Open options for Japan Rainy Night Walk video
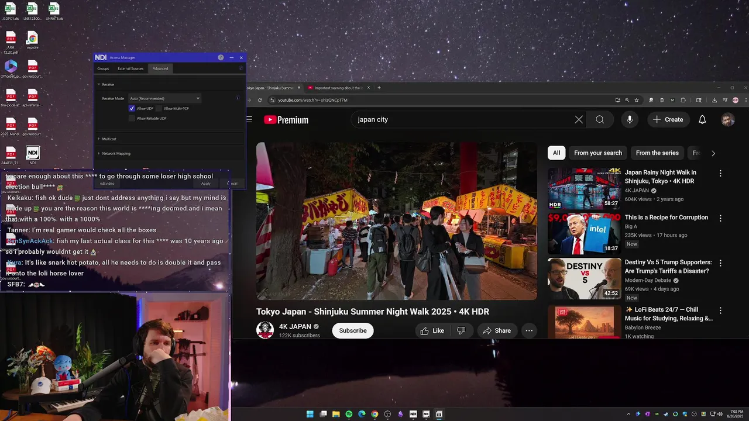Image resolution: width=749 pixels, height=421 pixels. point(720,173)
